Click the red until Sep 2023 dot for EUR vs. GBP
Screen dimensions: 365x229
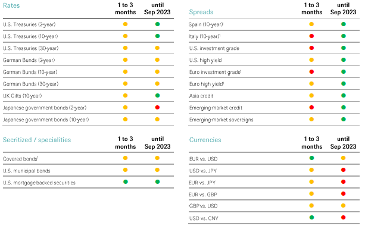tap(343, 194)
